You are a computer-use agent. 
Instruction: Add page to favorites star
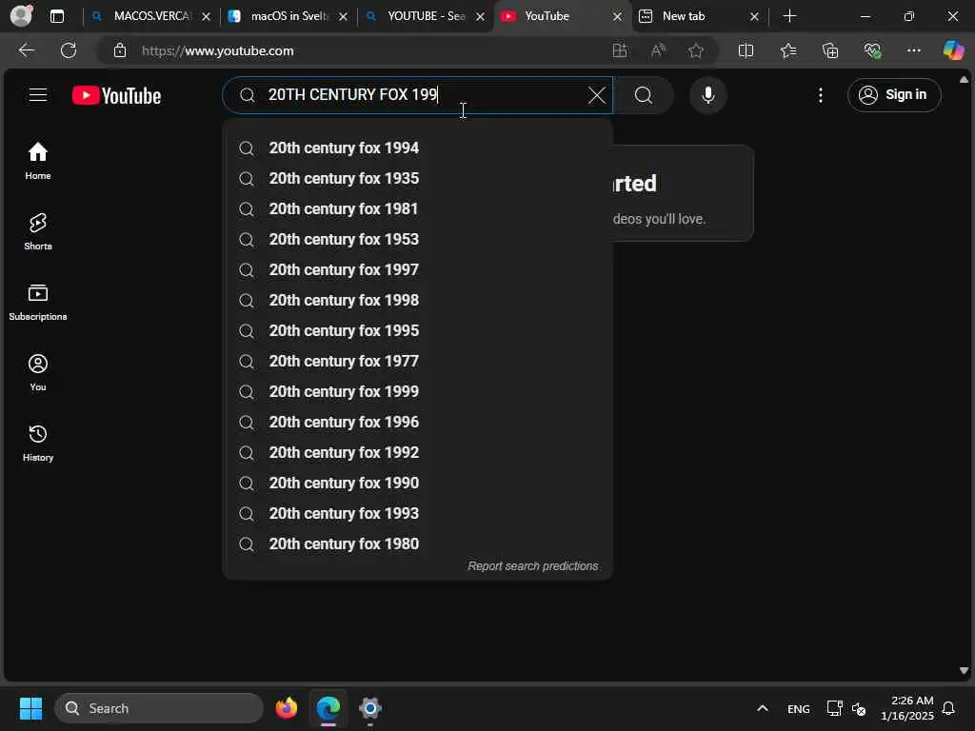point(696,50)
